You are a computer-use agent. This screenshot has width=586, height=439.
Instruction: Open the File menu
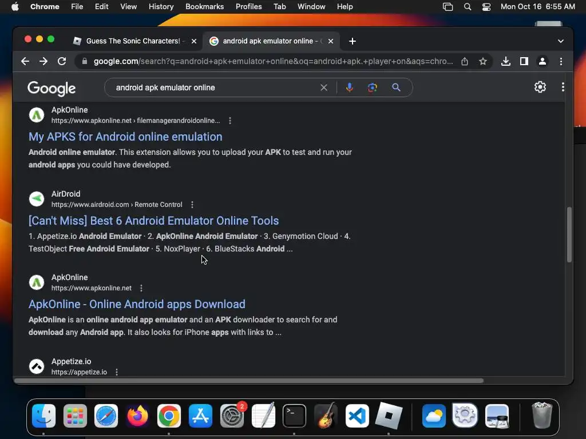(x=77, y=7)
